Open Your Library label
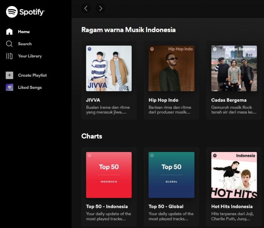 (x=30, y=56)
